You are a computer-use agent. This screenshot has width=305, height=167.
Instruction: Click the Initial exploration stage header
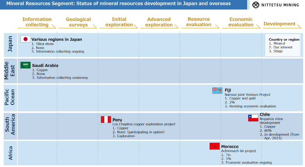coord(119,22)
